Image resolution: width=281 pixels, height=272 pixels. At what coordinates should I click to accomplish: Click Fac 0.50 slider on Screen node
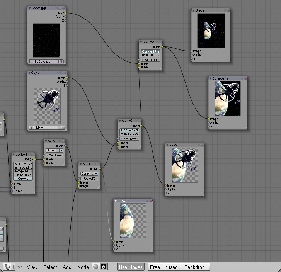coord(89,178)
